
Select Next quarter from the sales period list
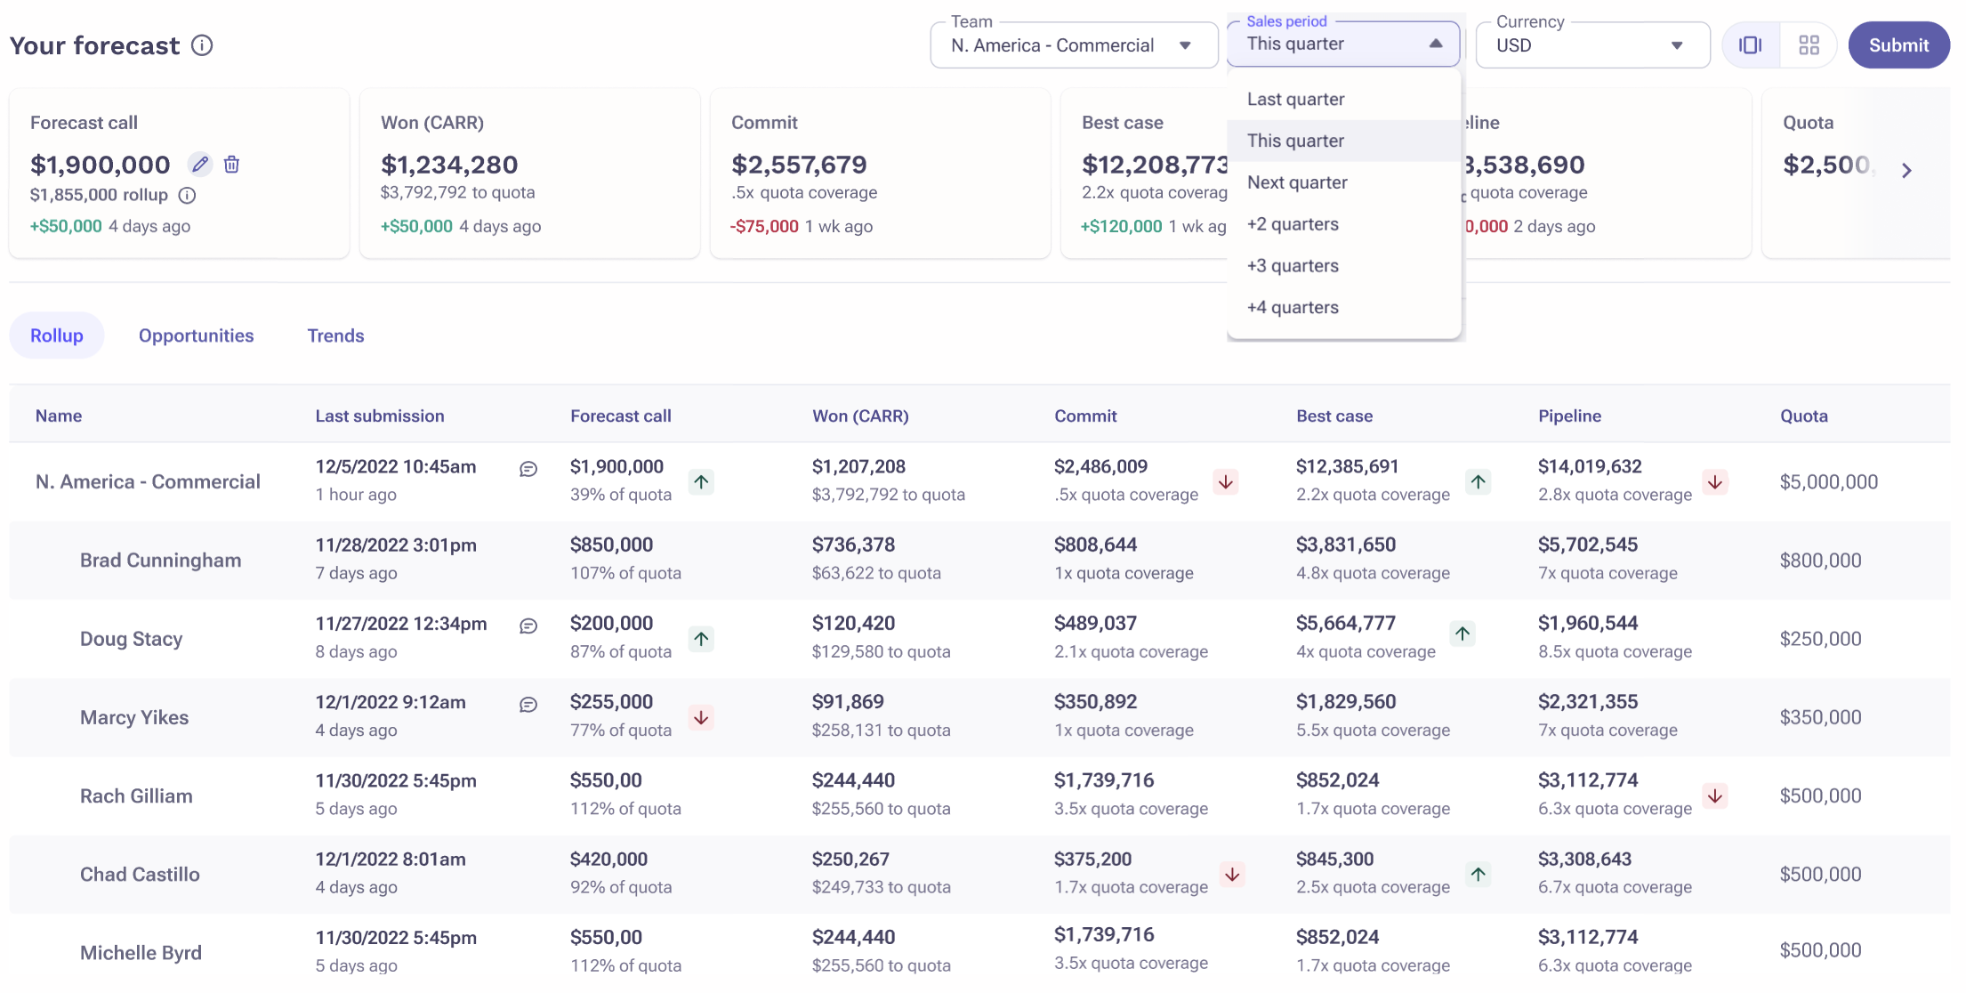coord(1297,182)
